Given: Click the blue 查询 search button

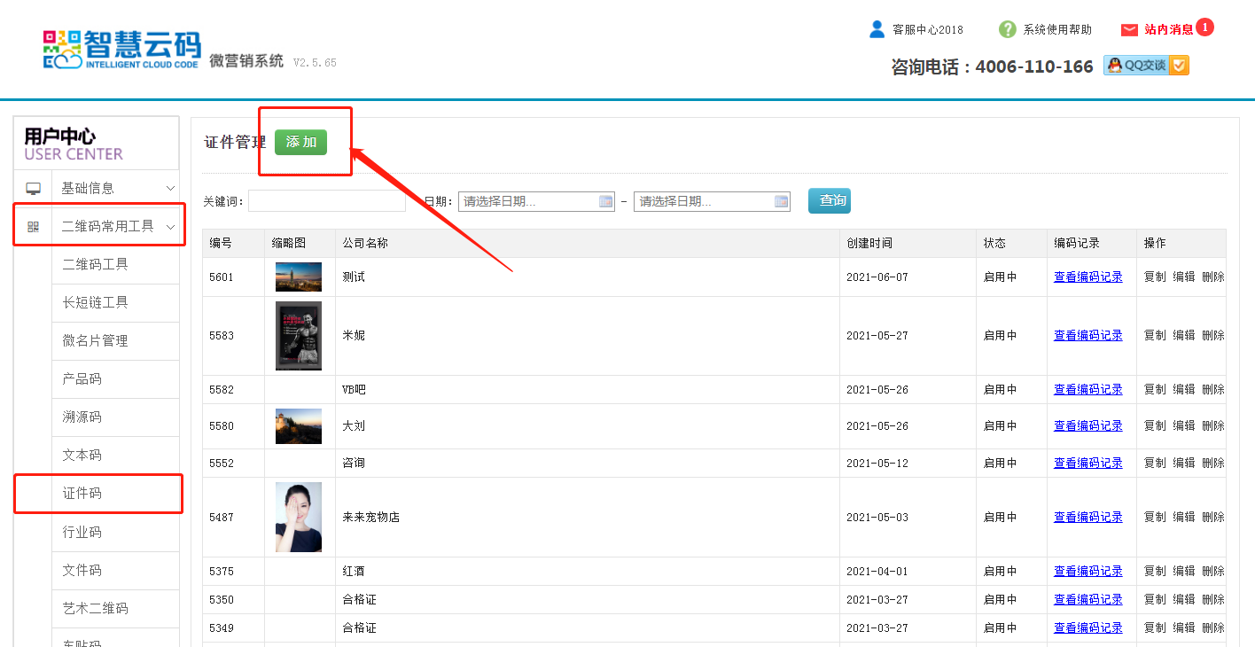Looking at the screenshot, I should [829, 200].
